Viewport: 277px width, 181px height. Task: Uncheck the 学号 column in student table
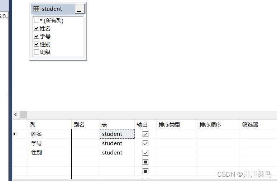(x=37, y=36)
